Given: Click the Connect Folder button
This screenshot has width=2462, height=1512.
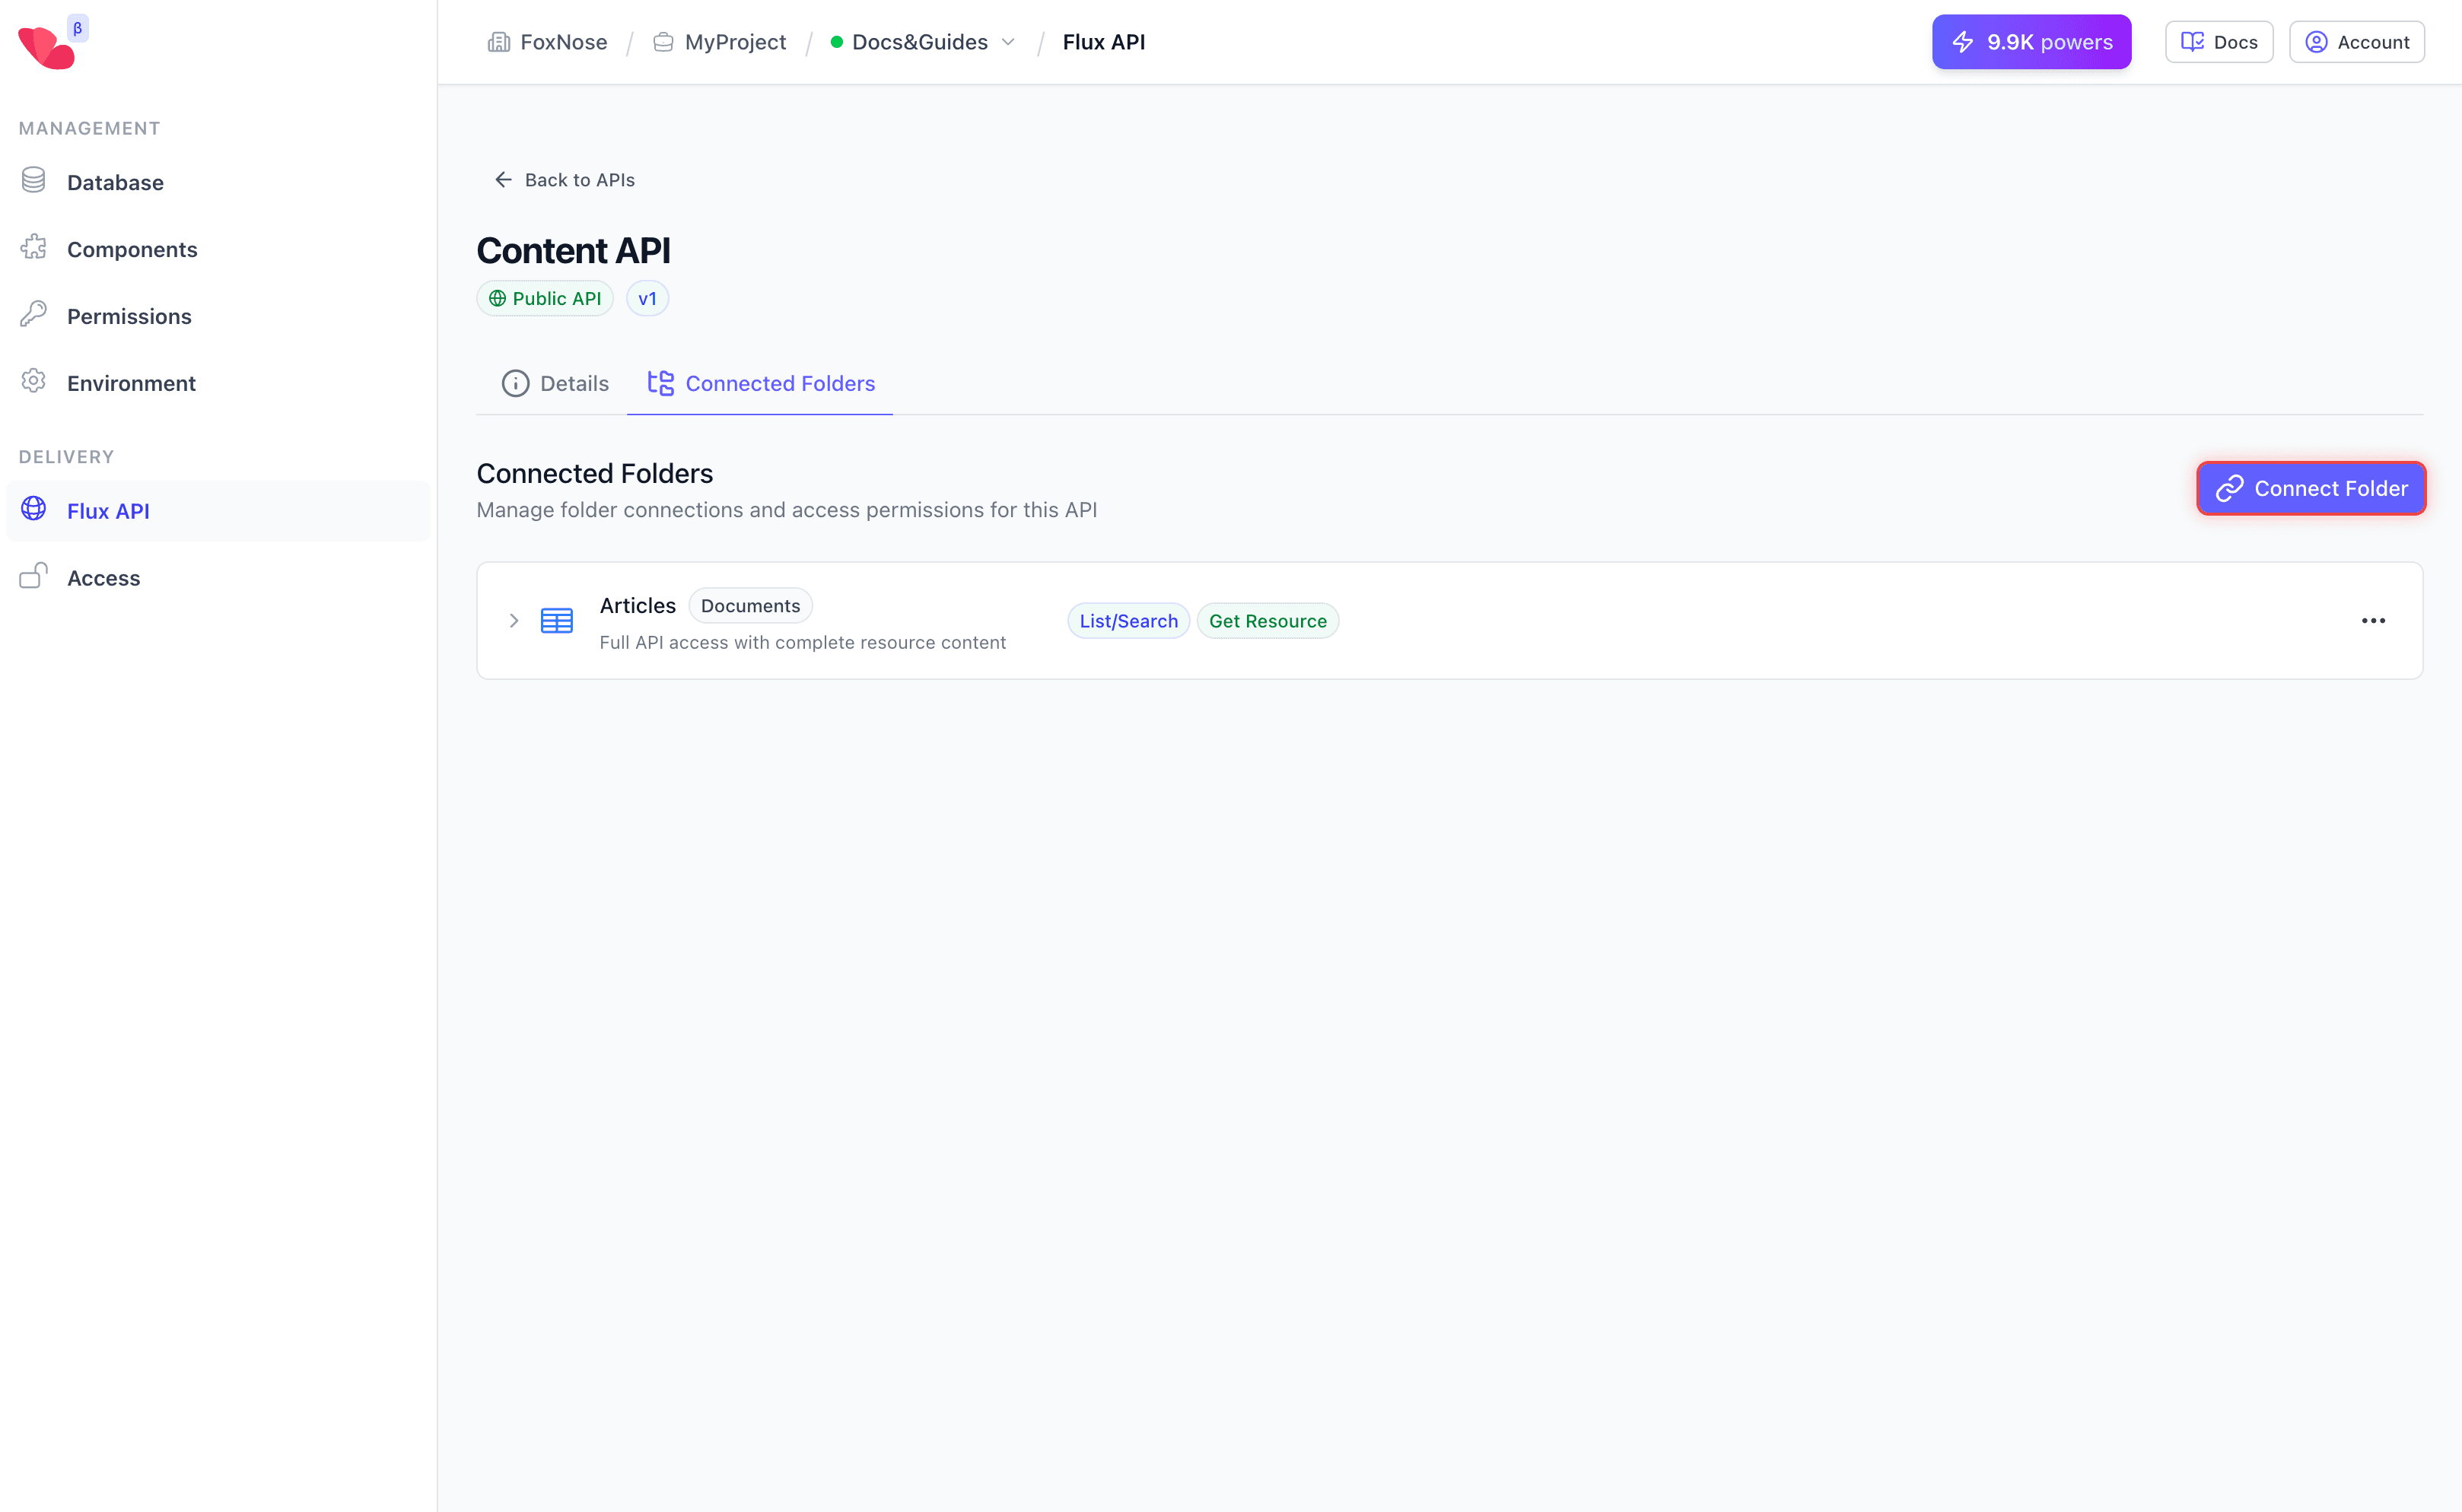Looking at the screenshot, I should [2310, 489].
